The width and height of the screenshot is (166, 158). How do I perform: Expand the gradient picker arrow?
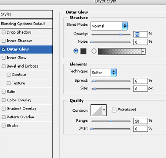(143, 52)
